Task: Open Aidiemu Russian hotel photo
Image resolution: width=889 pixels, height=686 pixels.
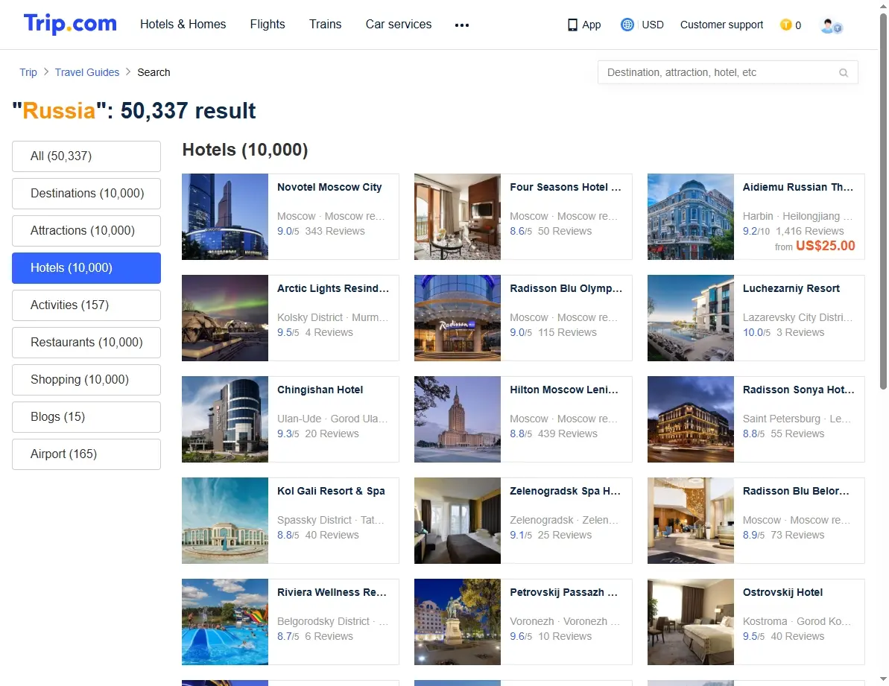Action: tap(691, 217)
